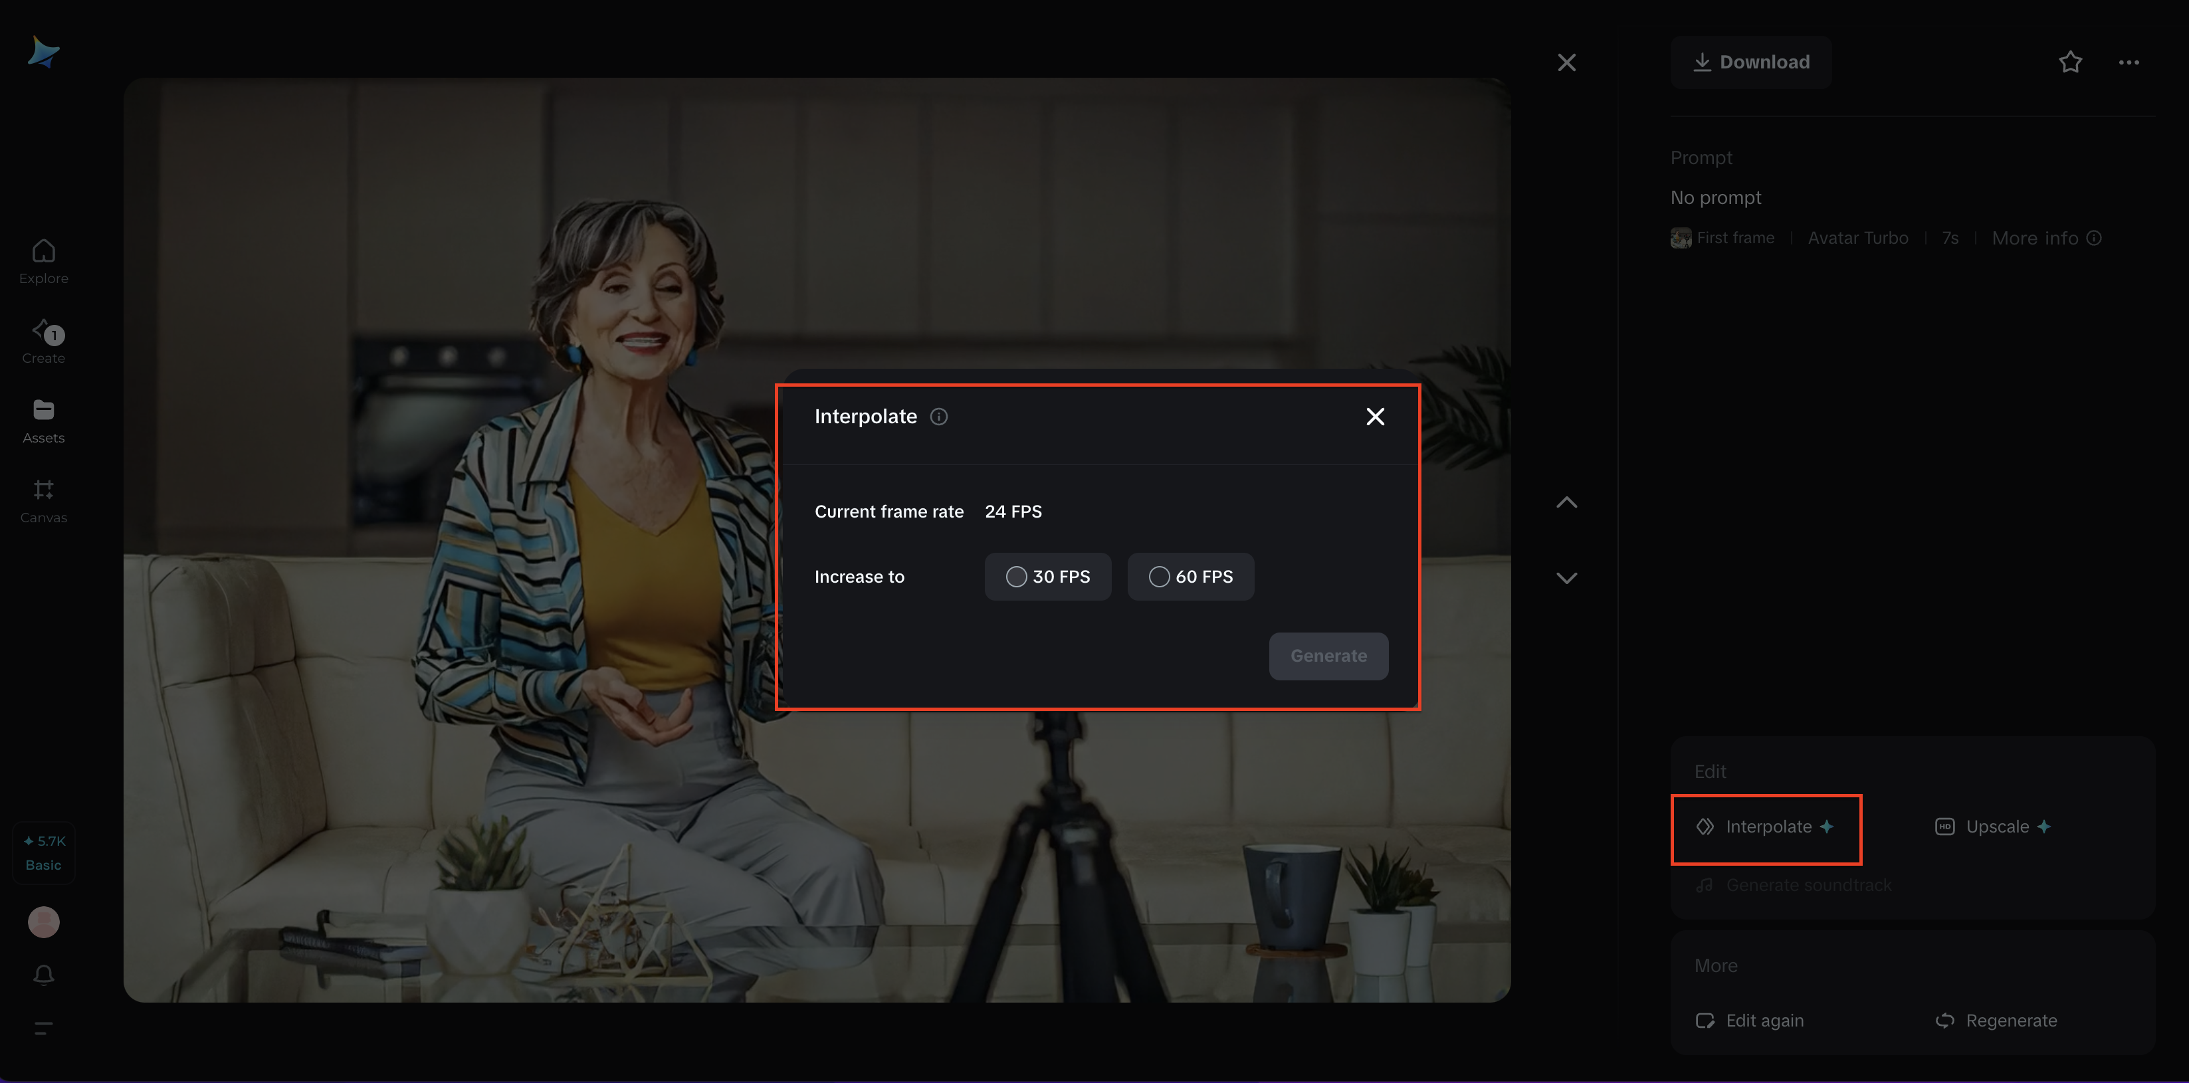This screenshot has width=2189, height=1083.
Task: Click the Download button
Action: [1750, 62]
